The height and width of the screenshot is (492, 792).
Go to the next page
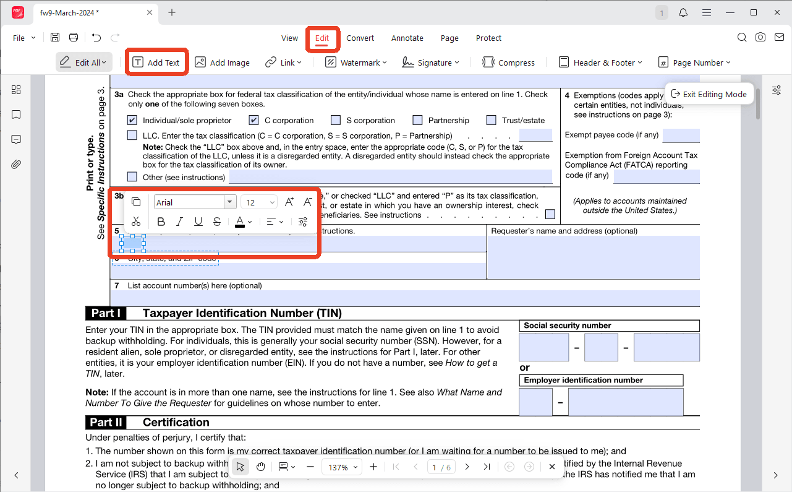(467, 467)
